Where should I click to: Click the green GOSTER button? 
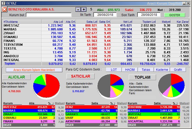pyautogui.click(x=175, y=15)
